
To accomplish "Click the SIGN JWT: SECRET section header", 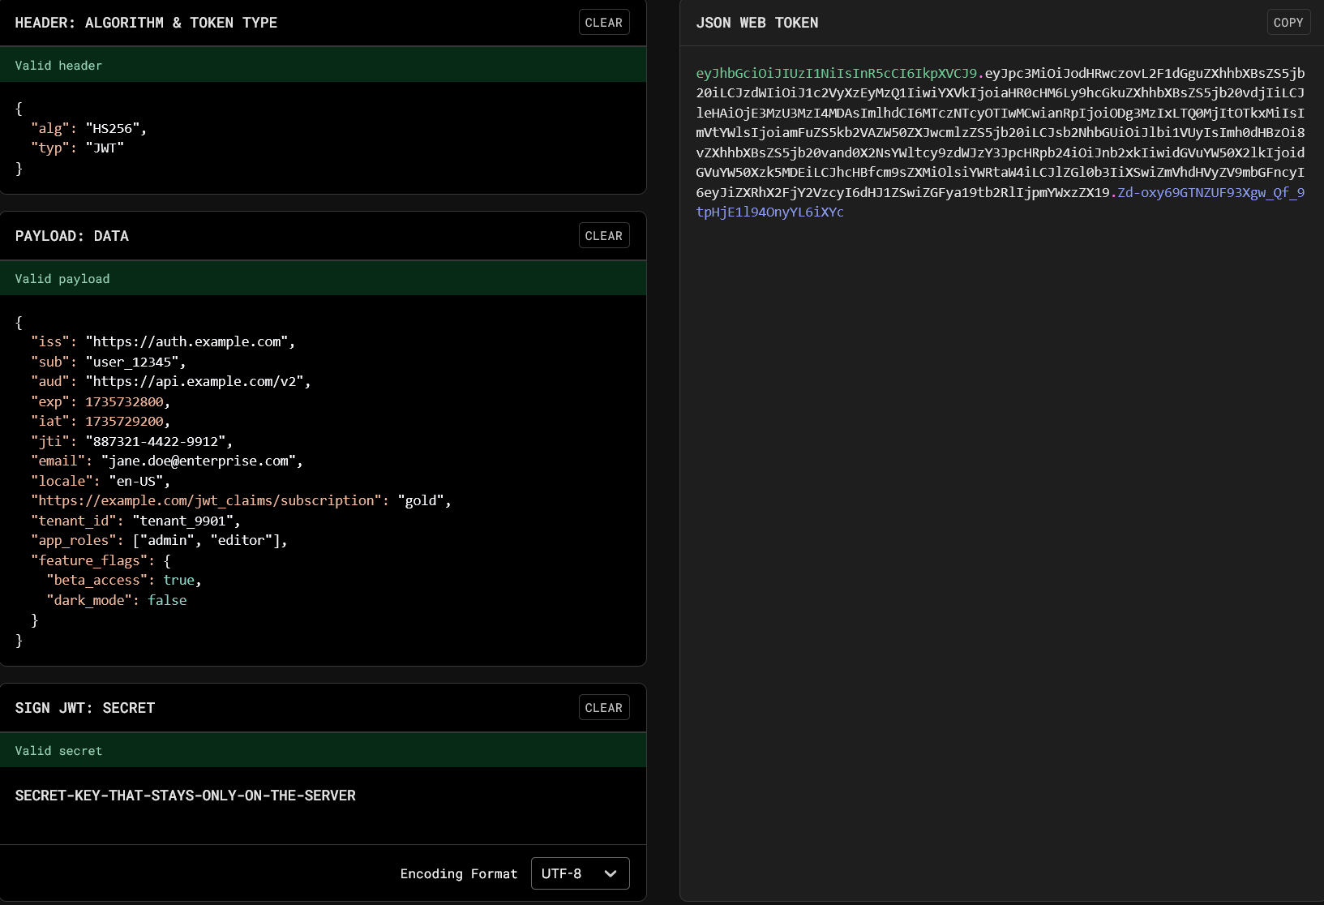I will click(x=85, y=707).
